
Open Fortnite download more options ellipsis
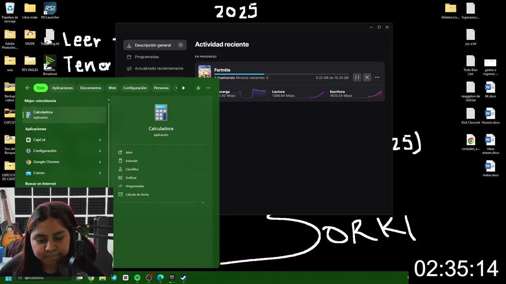[x=377, y=77]
